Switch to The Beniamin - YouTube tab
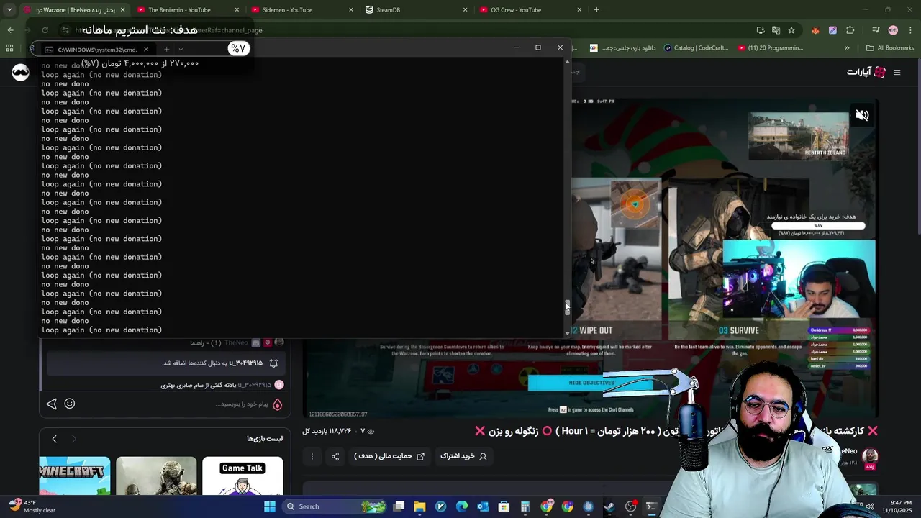 (189, 10)
